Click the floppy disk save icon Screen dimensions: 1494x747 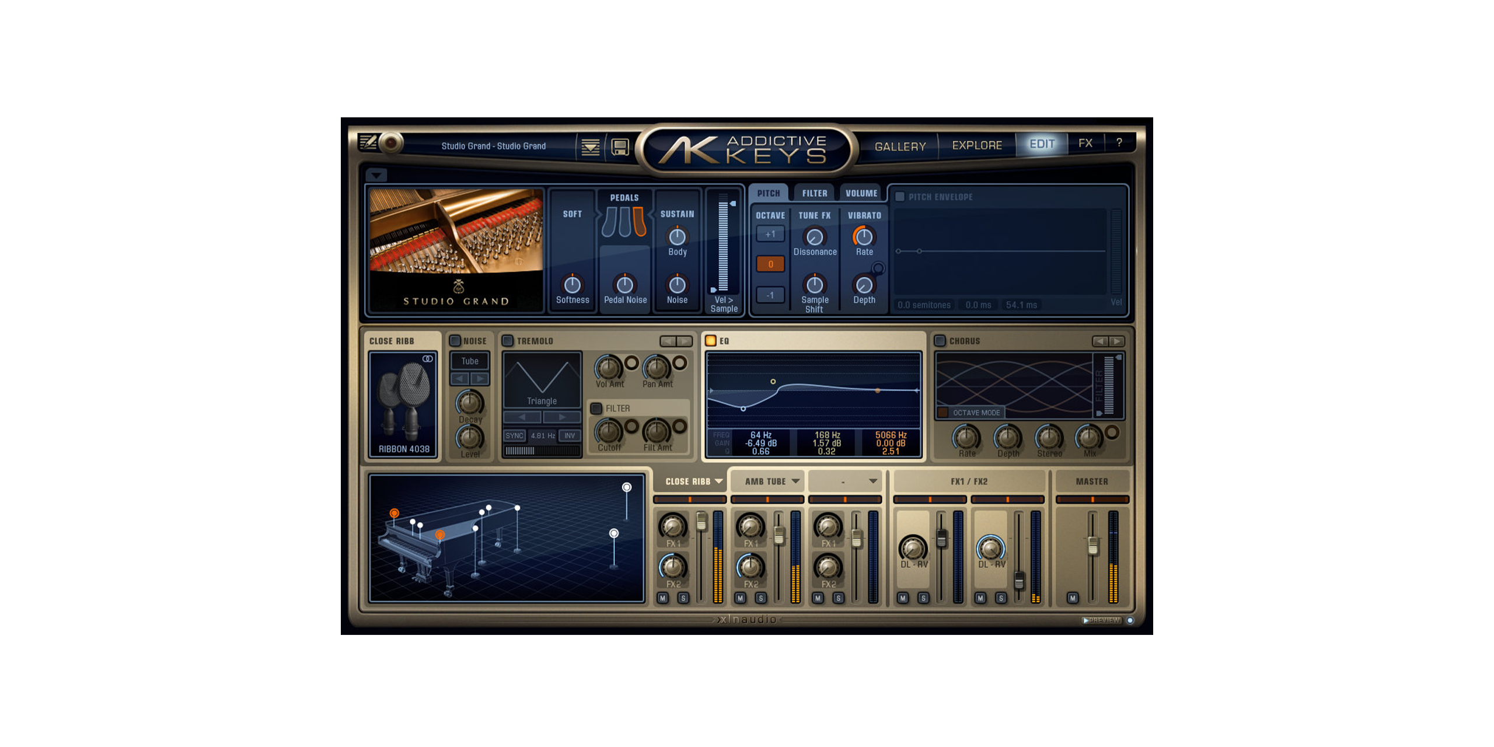coord(620,147)
